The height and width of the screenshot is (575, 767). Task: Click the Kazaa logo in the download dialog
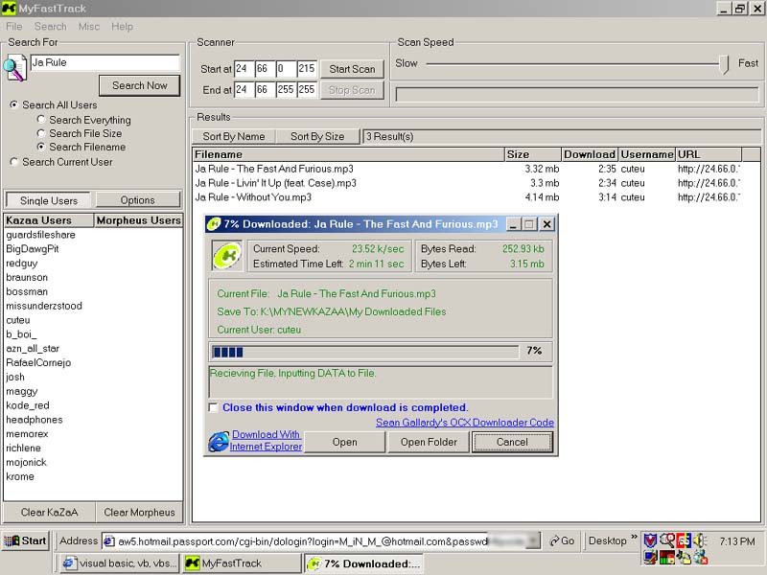(x=226, y=256)
